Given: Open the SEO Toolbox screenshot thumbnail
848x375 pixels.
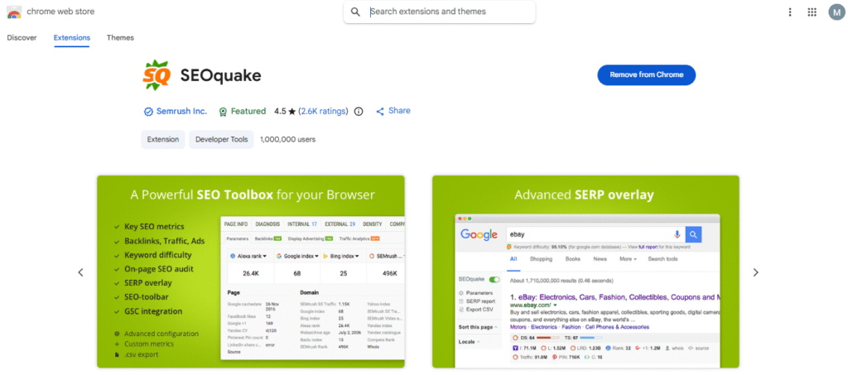Looking at the screenshot, I should (x=251, y=272).
